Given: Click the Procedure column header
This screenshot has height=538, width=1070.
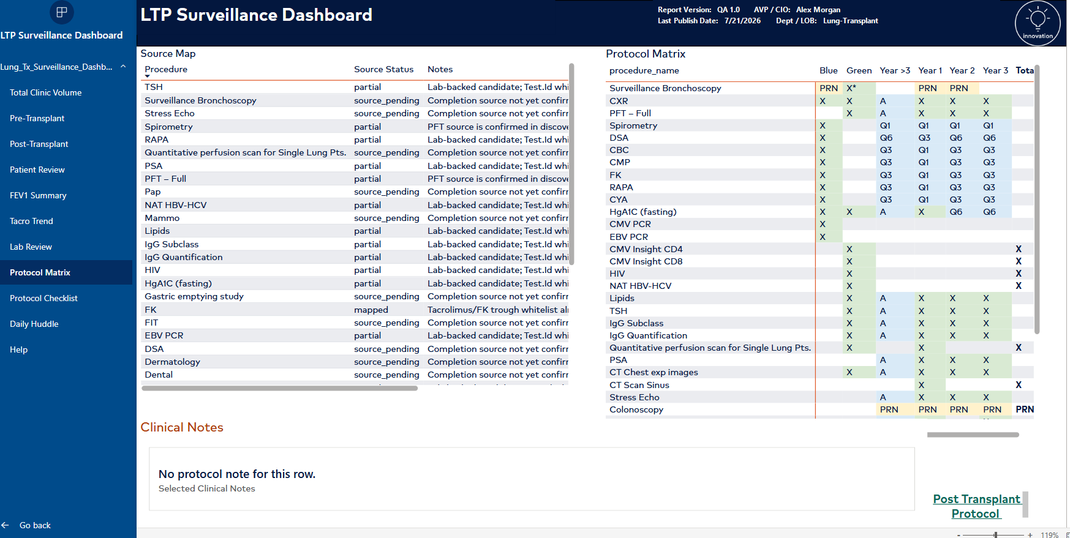Looking at the screenshot, I should click(166, 69).
